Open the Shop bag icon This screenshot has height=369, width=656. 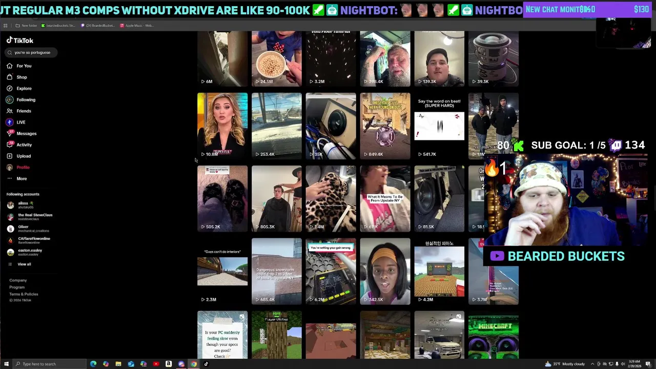[9, 77]
